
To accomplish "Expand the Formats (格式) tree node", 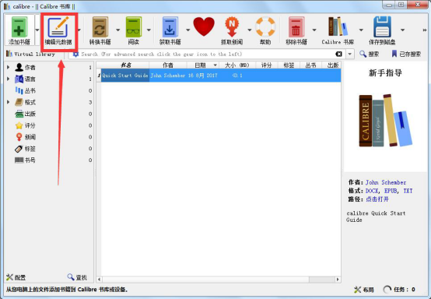I will click(x=9, y=102).
